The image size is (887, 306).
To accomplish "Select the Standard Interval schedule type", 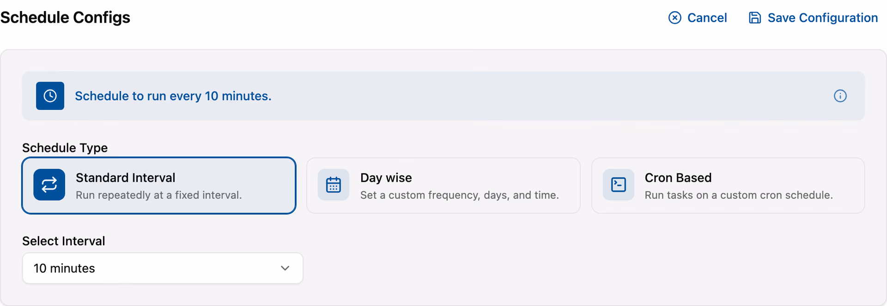I will pyautogui.click(x=159, y=186).
